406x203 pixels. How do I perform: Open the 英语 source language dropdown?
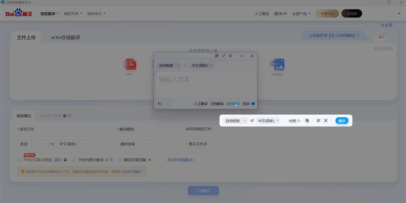point(32,144)
